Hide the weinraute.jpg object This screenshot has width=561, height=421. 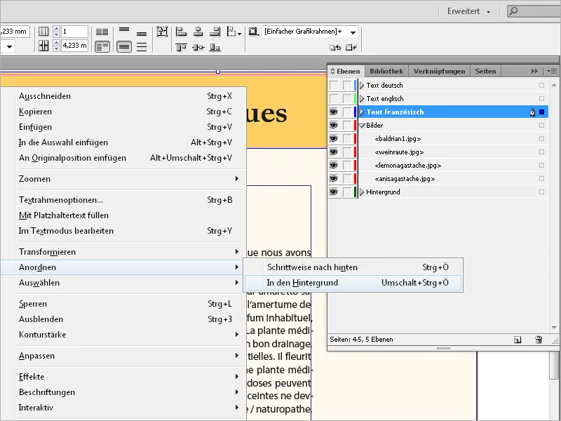point(334,152)
